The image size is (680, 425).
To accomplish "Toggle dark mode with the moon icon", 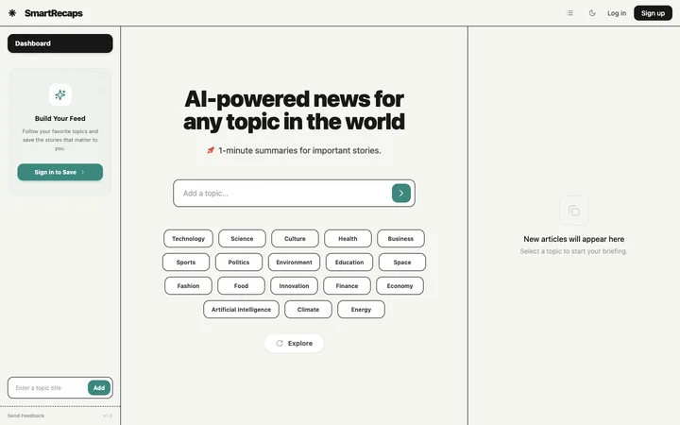I will pos(592,13).
